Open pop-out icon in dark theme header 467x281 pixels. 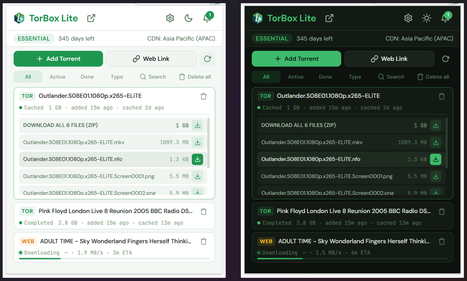329,18
